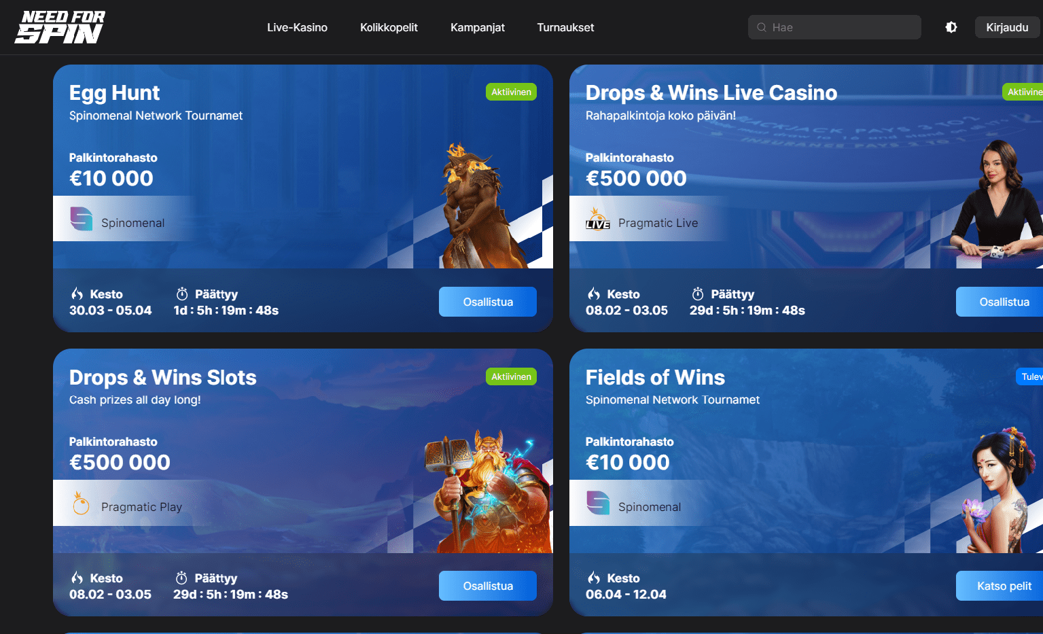Open the Live-Kasino menu item
The height and width of the screenshot is (634, 1043).
click(x=297, y=27)
